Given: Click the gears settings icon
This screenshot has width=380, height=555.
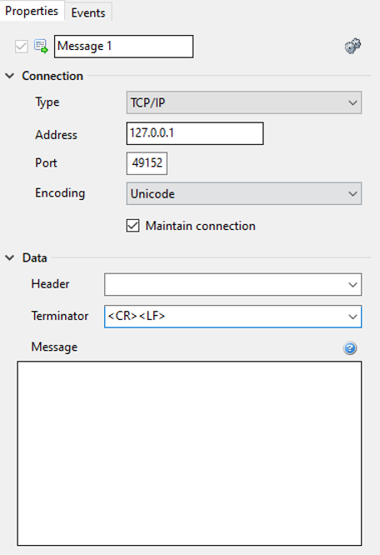Looking at the screenshot, I should pos(352,46).
